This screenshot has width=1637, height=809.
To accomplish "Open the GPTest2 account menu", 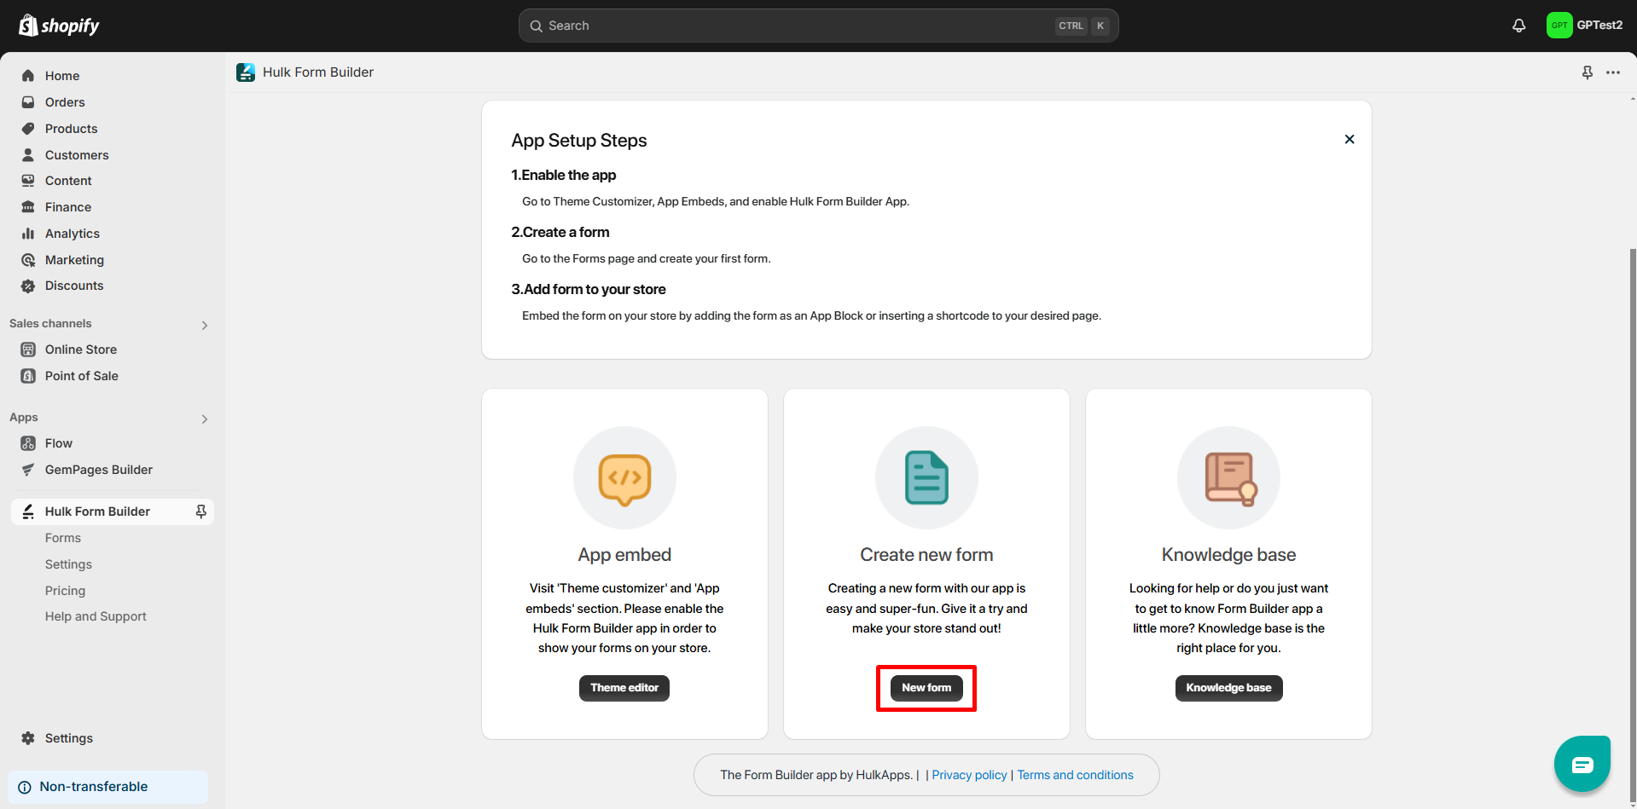I will 1584,26.
